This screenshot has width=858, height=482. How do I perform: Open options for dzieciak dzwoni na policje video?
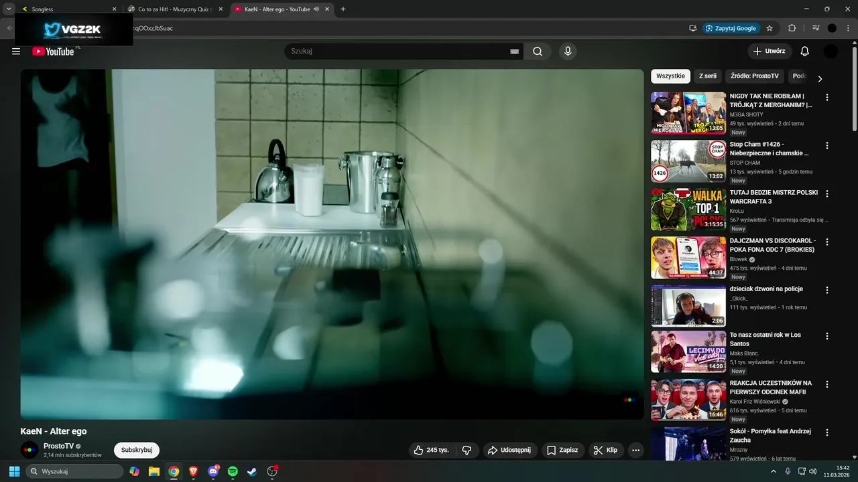coord(826,290)
